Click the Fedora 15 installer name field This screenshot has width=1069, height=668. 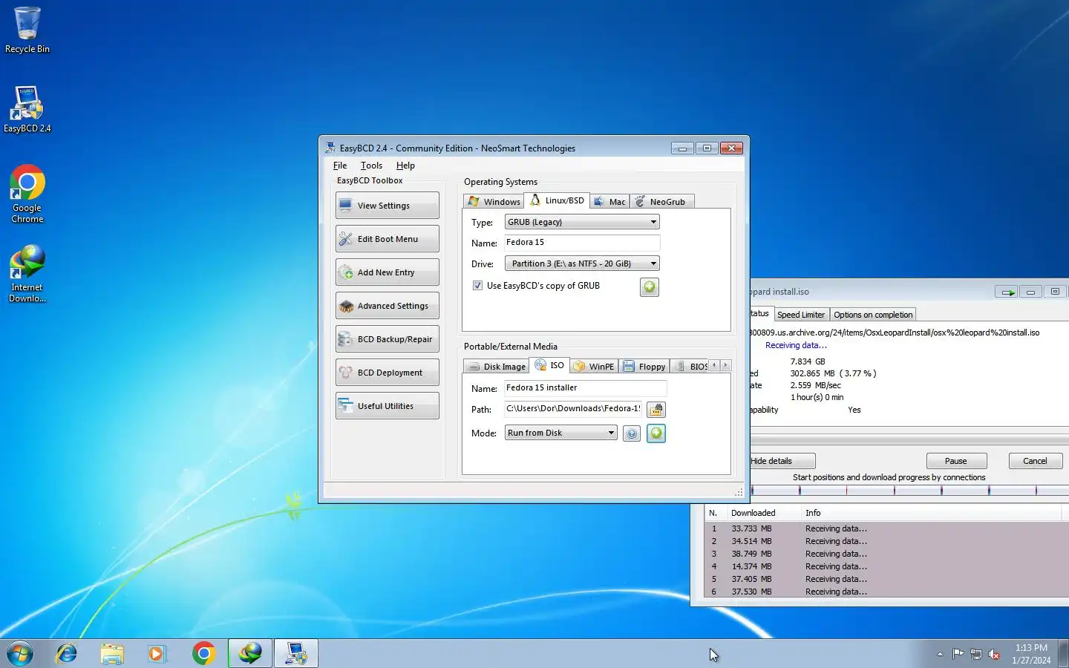(586, 387)
